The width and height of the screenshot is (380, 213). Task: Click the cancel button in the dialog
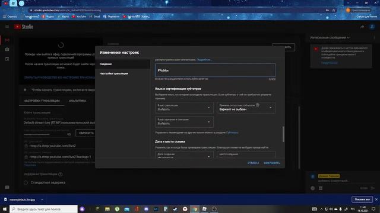coord(253,163)
